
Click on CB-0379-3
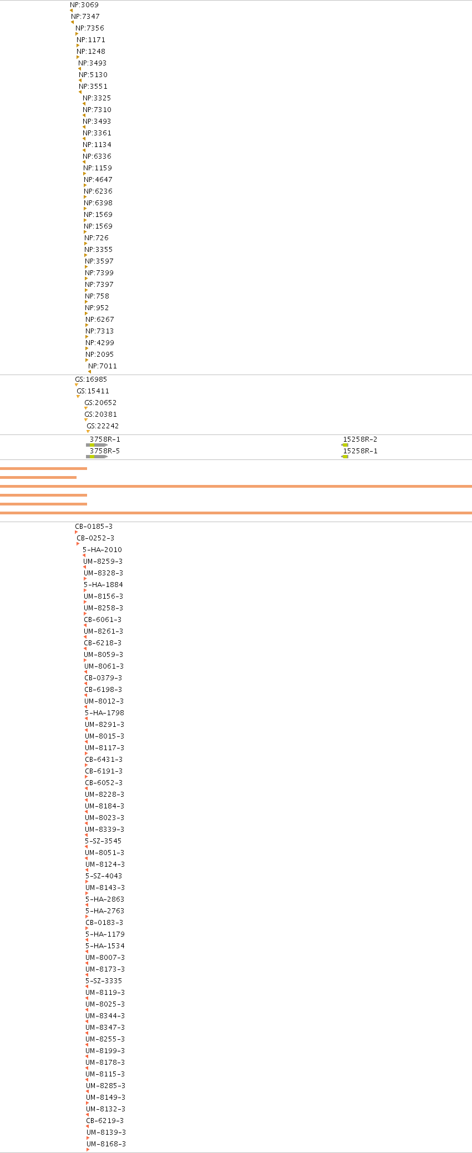point(103,678)
